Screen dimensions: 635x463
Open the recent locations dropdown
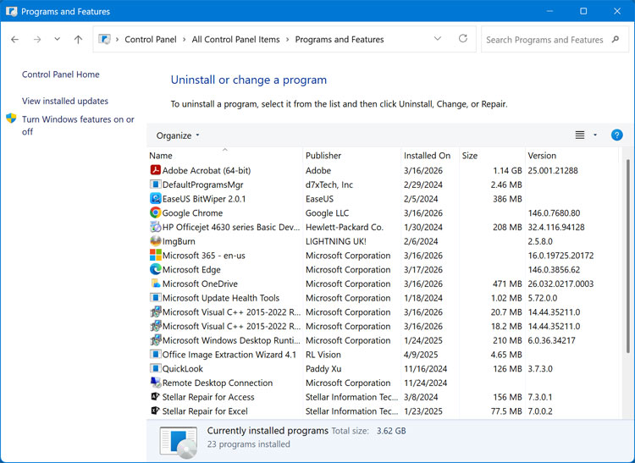click(57, 39)
